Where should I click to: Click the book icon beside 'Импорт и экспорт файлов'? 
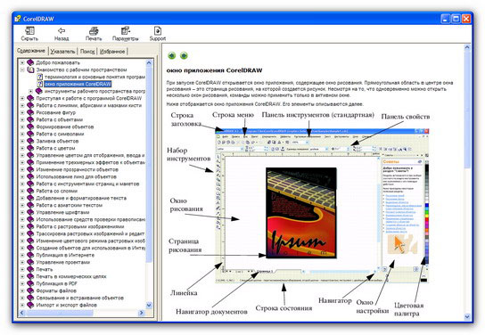pos(30,305)
